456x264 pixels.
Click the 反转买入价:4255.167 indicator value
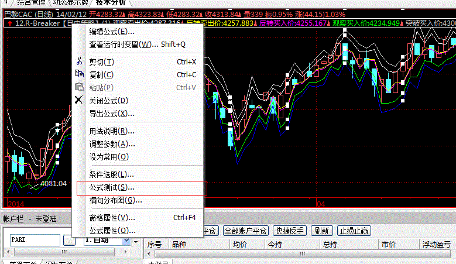click(293, 23)
